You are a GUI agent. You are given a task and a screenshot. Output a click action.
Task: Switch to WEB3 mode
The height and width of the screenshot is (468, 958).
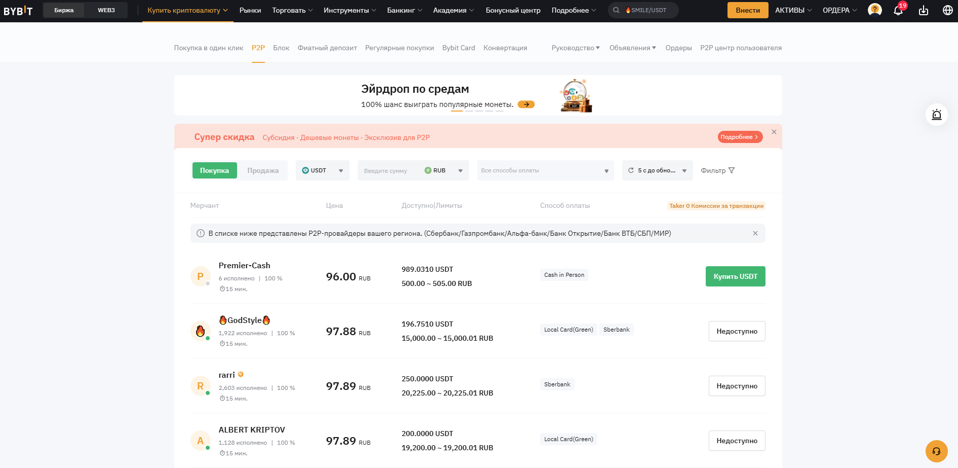tap(106, 10)
